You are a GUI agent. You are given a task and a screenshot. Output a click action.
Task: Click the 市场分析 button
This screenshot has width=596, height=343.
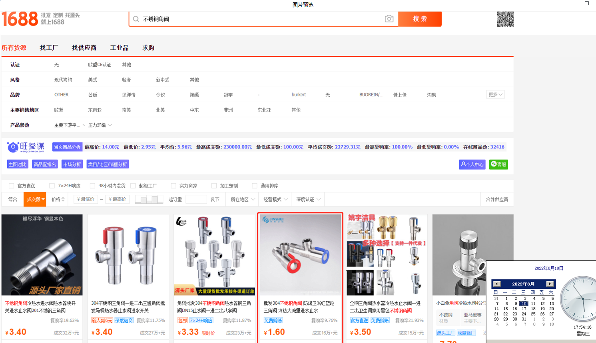pyautogui.click(x=72, y=165)
